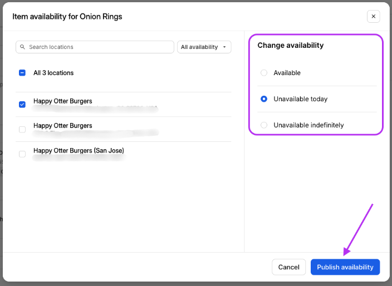Click the caret arrow beside All availability
This screenshot has height=286, width=392.
coord(224,47)
